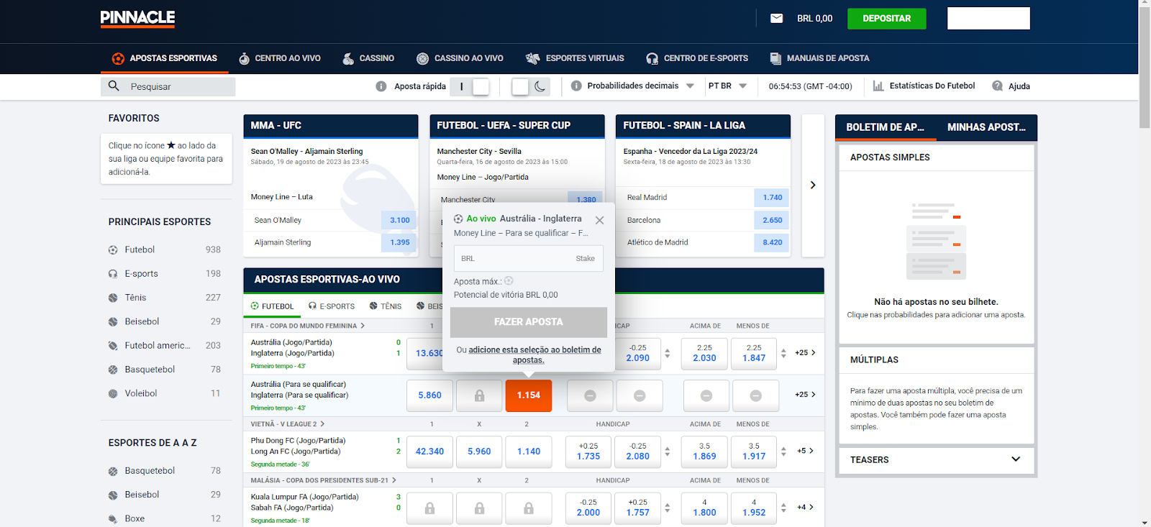This screenshot has height=527, width=1151.
Task: Expand +5 markets for Phu Dong FC
Action: point(805,452)
